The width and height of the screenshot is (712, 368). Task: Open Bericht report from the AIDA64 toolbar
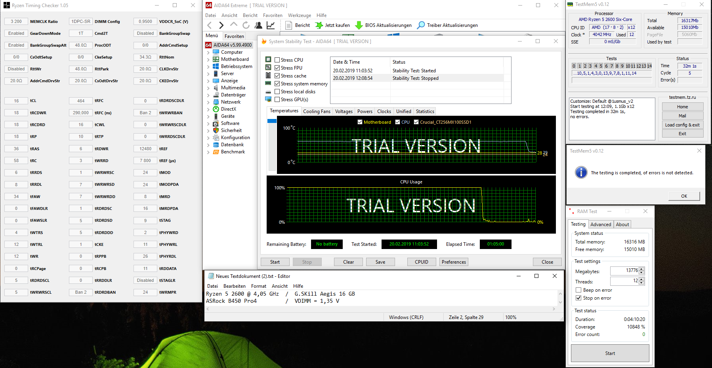(298, 25)
